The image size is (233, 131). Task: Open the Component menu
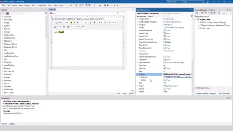pyautogui.click(x=42, y=5)
